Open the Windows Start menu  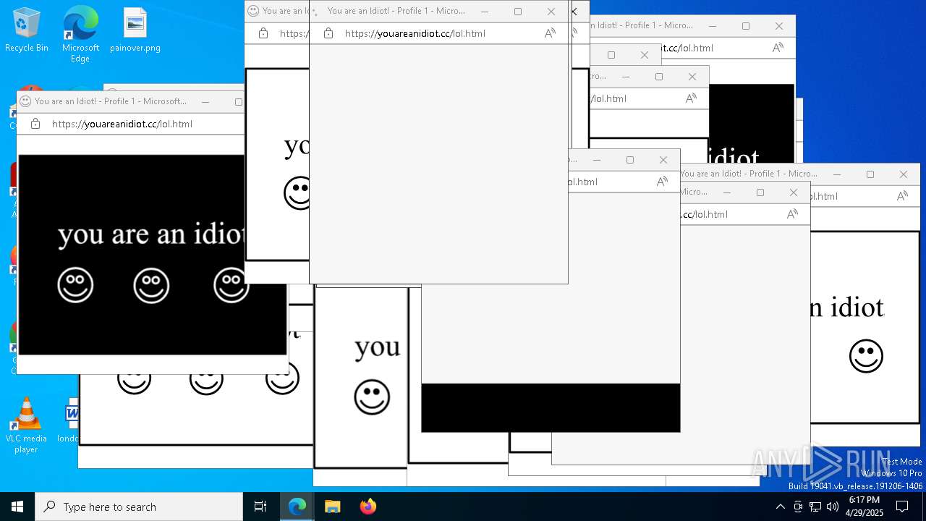[17, 507]
